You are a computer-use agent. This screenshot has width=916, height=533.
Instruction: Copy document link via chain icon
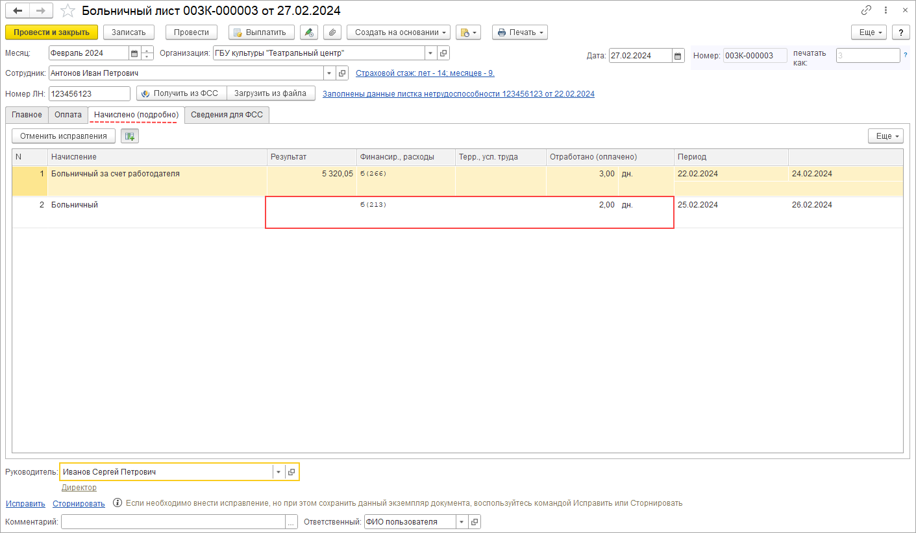tap(866, 10)
